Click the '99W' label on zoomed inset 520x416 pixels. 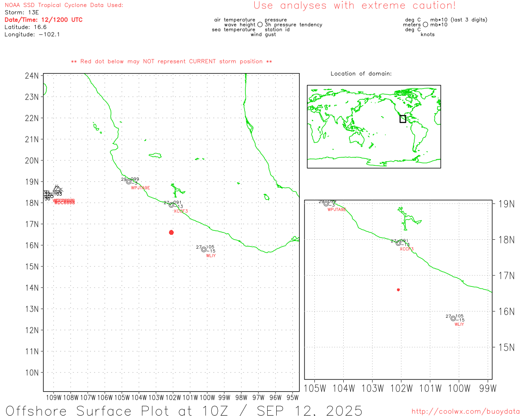[488, 388]
